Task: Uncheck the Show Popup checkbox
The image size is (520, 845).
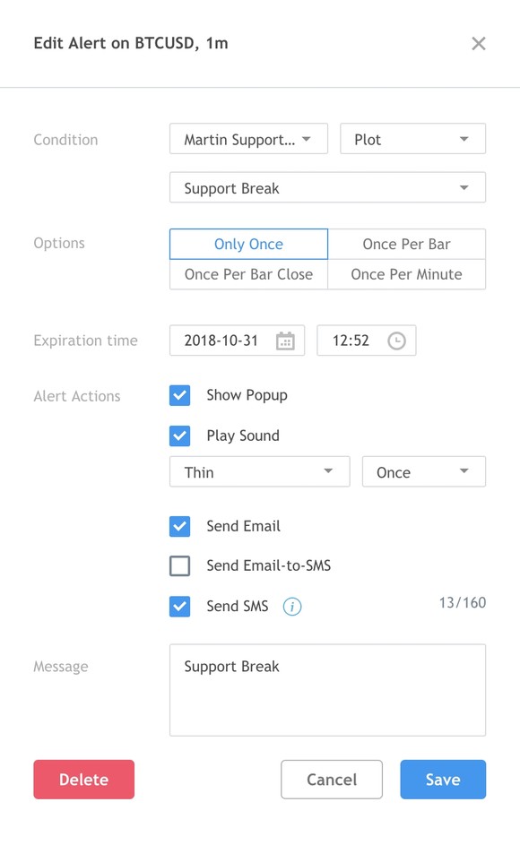Action: click(x=179, y=395)
